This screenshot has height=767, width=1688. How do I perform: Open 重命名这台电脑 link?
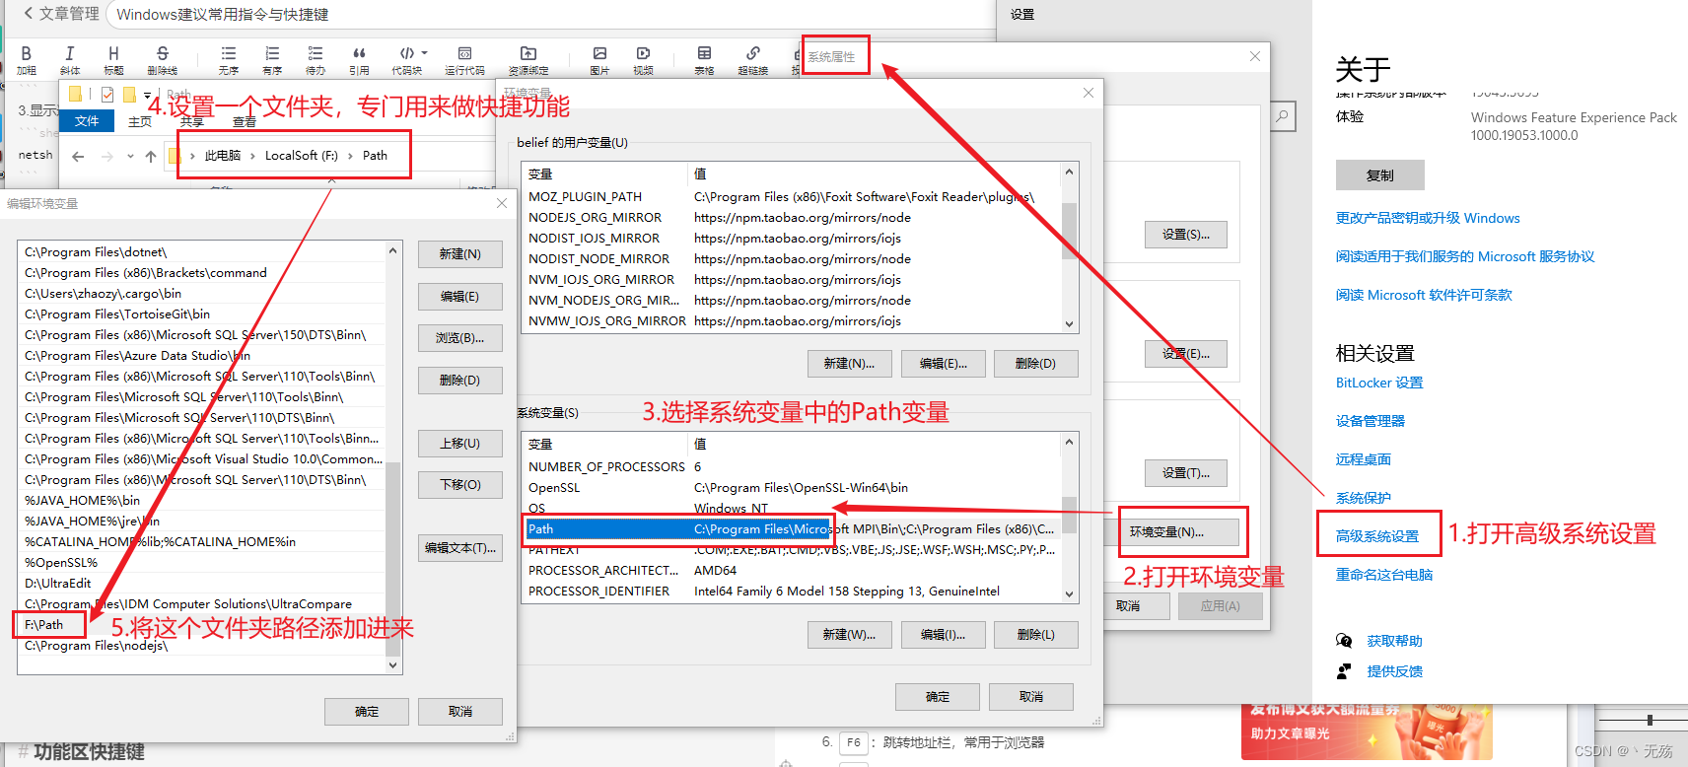(x=1383, y=575)
